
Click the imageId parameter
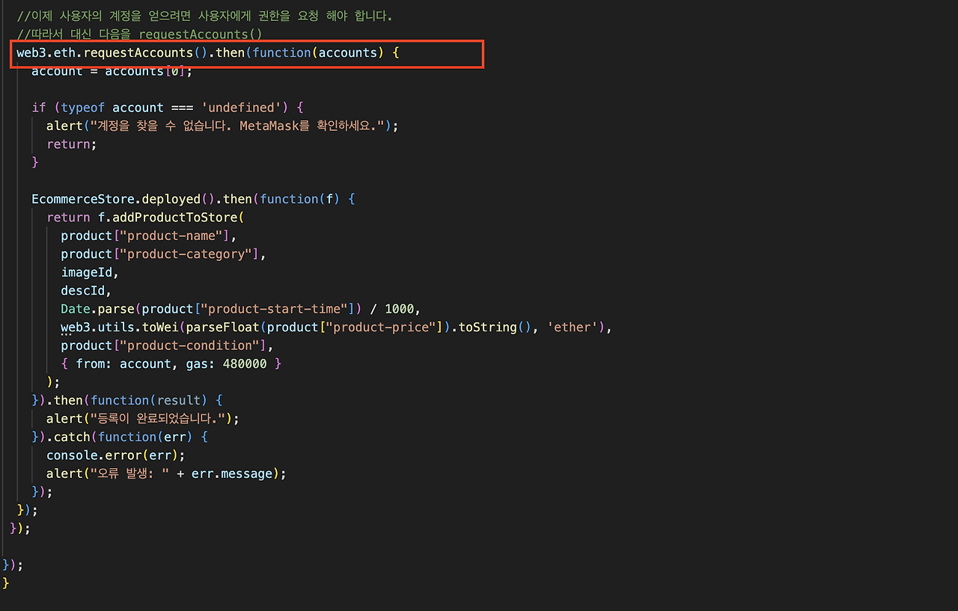87,271
